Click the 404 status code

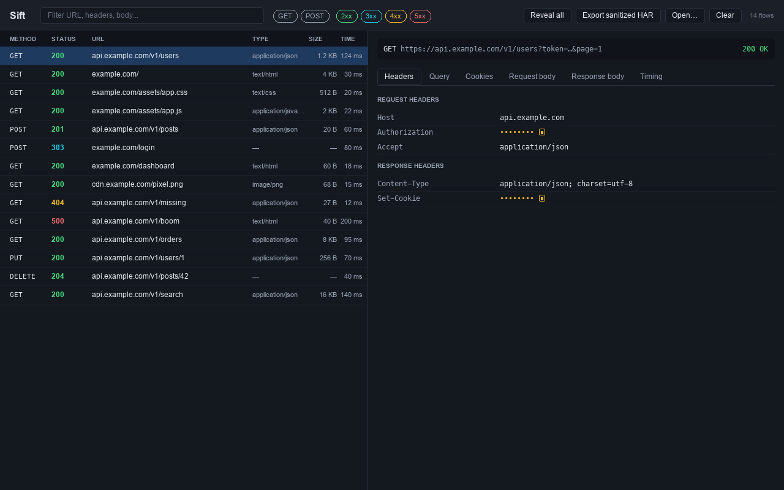58,203
